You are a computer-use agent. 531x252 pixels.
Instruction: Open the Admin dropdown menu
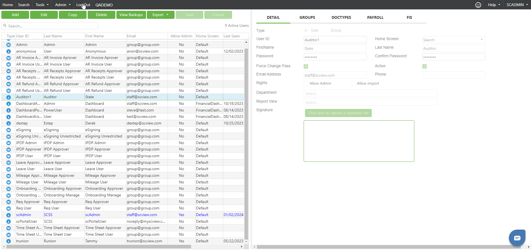click(x=63, y=5)
